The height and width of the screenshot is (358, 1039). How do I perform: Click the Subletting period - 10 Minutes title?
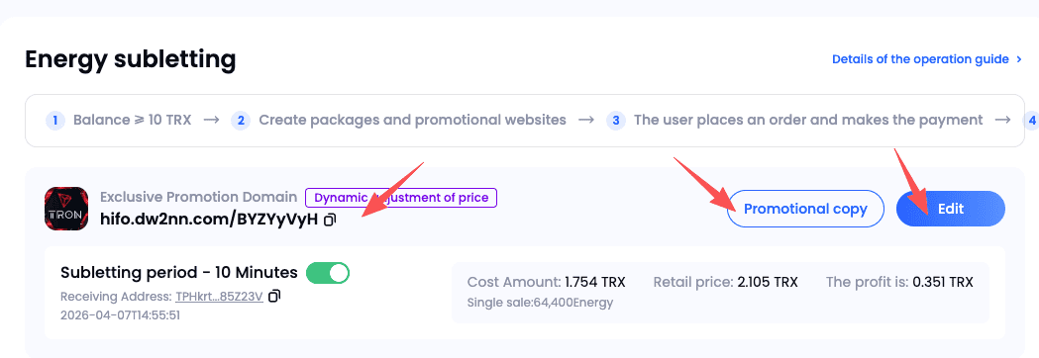coord(179,273)
